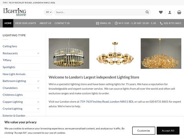Open the Restaurants category link

[10, 53]
